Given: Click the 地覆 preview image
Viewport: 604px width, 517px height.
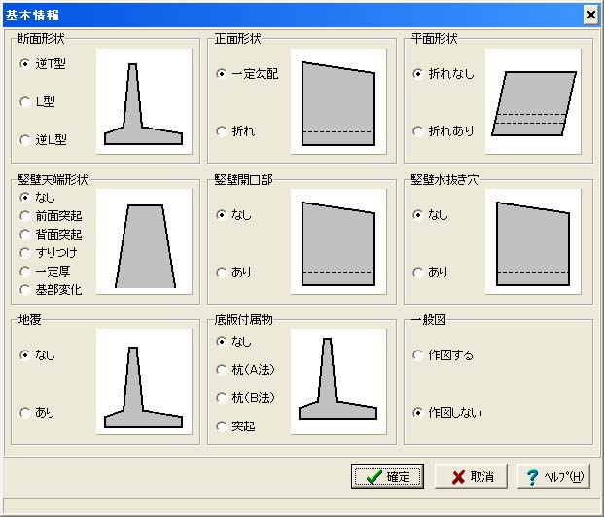Looking at the screenshot, I should pyautogui.click(x=144, y=382).
